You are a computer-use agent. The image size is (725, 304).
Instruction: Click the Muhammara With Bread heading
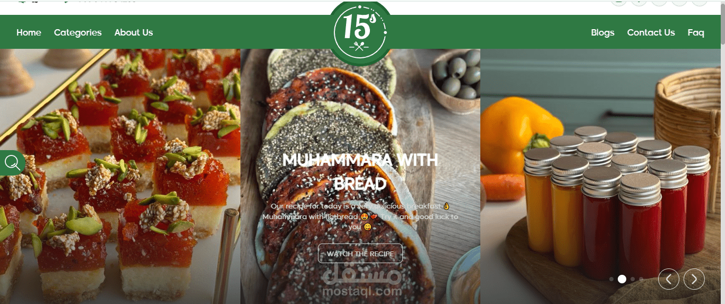click(x=360, y=172)
